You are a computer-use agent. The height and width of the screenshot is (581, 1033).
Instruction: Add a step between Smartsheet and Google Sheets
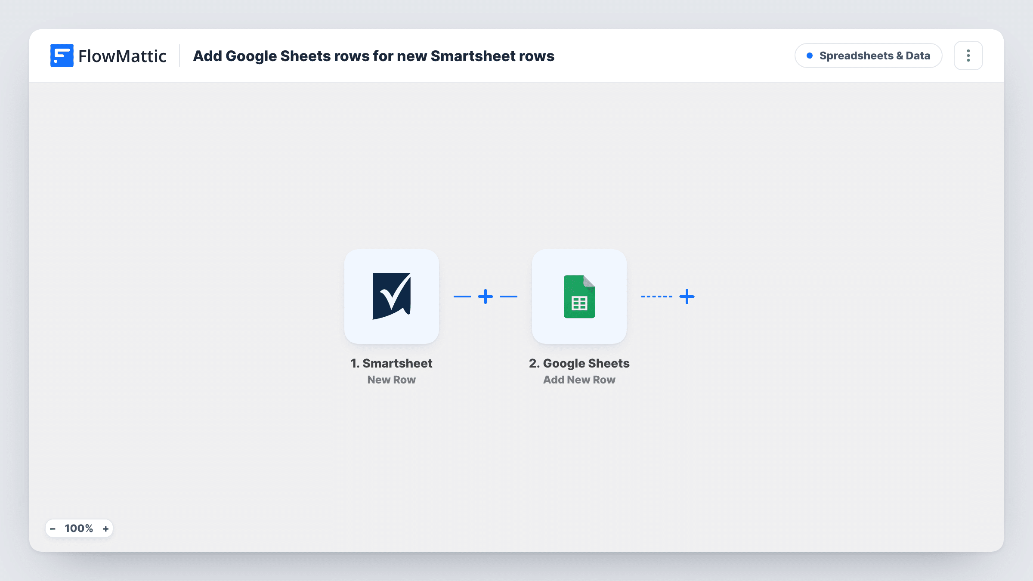(486, 296)
